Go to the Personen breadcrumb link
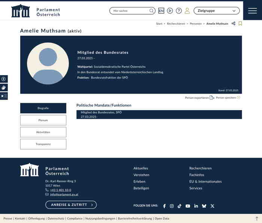This screenshot has height=223, width=262. point(196,24)
